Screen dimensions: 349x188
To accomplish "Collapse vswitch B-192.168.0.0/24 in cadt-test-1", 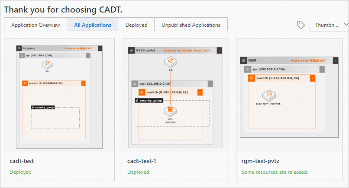I will [200, 92].
